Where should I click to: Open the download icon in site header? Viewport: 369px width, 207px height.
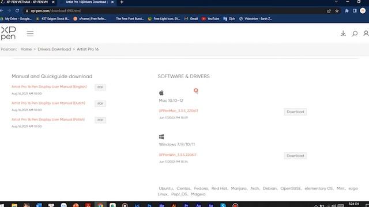[x=343, y=33]
